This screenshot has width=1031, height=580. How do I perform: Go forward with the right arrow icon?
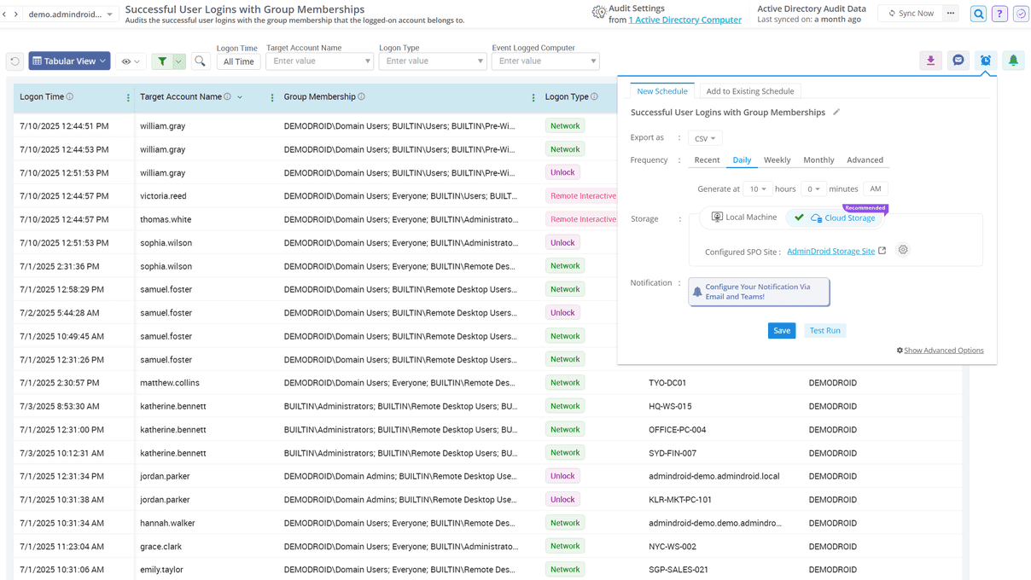[15, 14]
